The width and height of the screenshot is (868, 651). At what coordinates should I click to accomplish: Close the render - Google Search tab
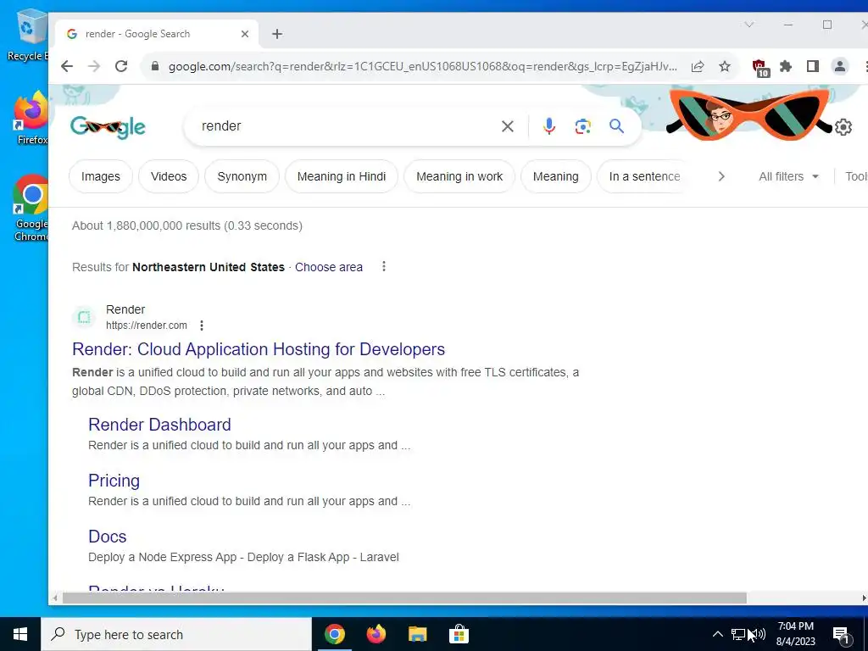245,34
